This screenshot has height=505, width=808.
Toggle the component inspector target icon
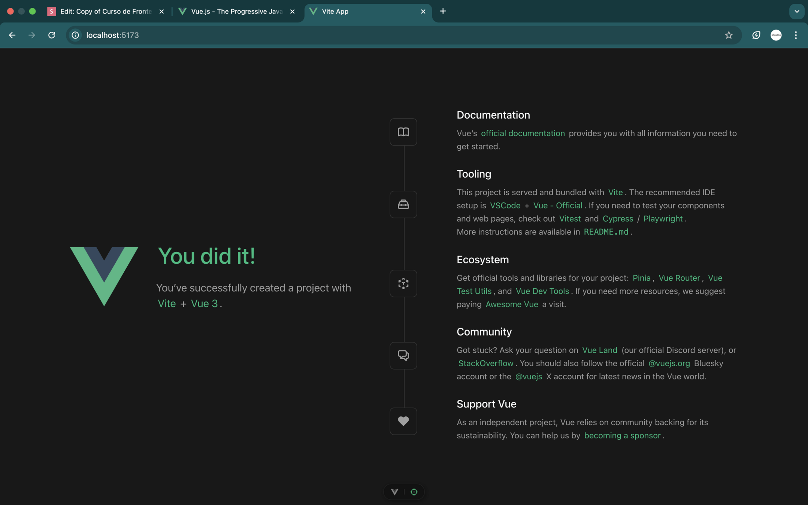pos(414,492)
